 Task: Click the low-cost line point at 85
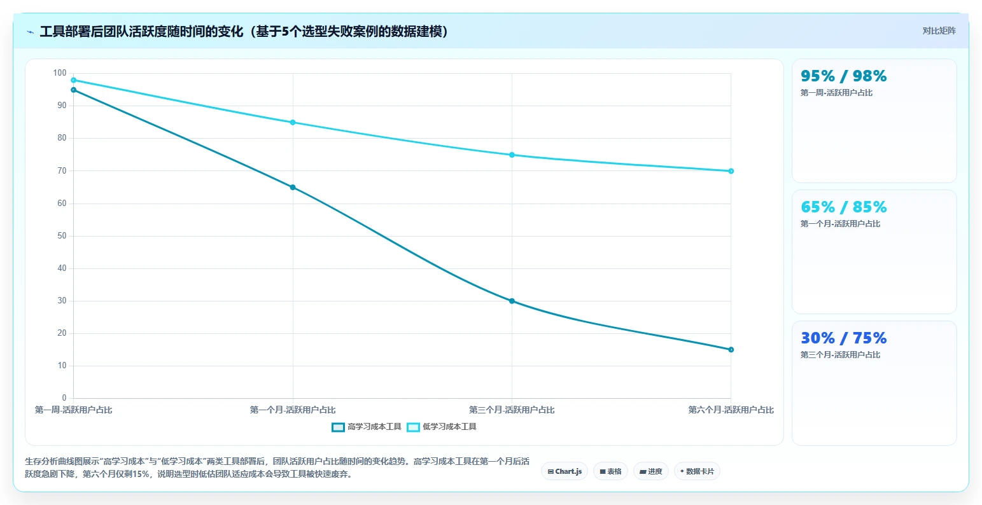pyautogui.click(x=293, y=122)
